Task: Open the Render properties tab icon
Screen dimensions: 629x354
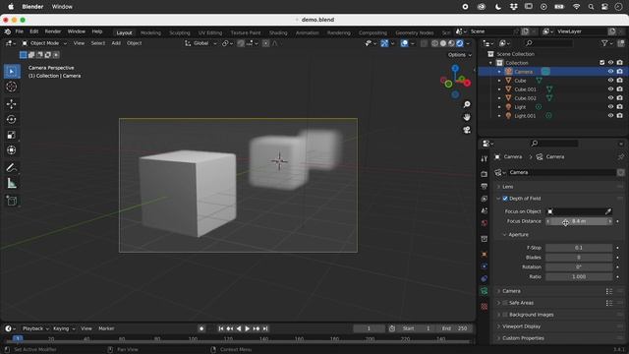Action: click(485, 174)
